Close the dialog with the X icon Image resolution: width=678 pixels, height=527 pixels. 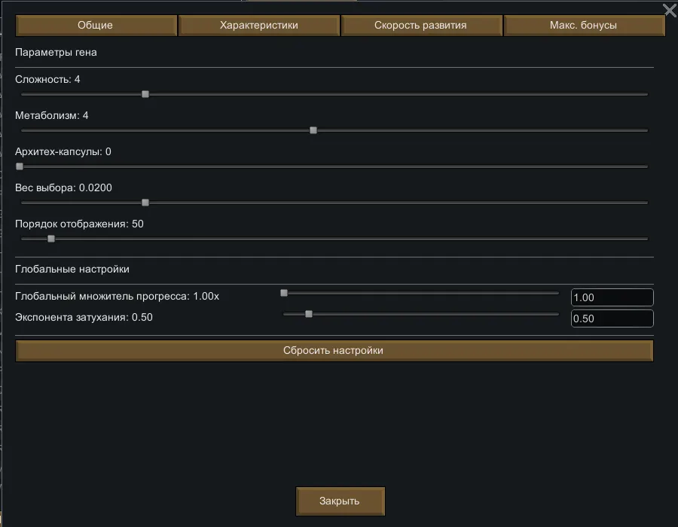[669, 10]
